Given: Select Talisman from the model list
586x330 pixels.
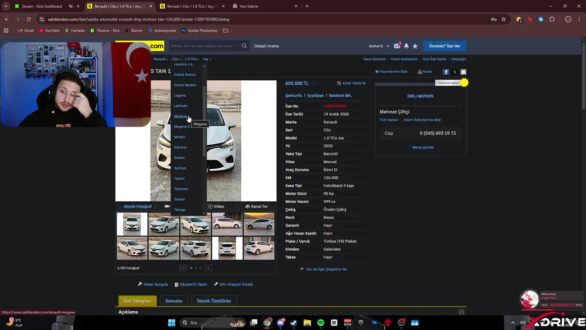Looking at the screenshot, I should (x=181, y=189).
